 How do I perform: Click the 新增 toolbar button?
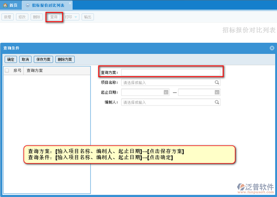(8, 17)
